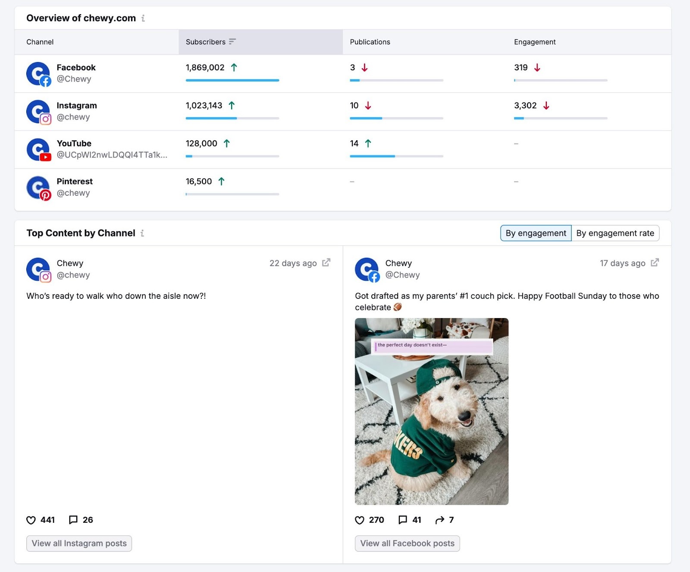Click the heart icon on the Instagram post
Viewport: 690px width, 572px height.
pos(32,520)
